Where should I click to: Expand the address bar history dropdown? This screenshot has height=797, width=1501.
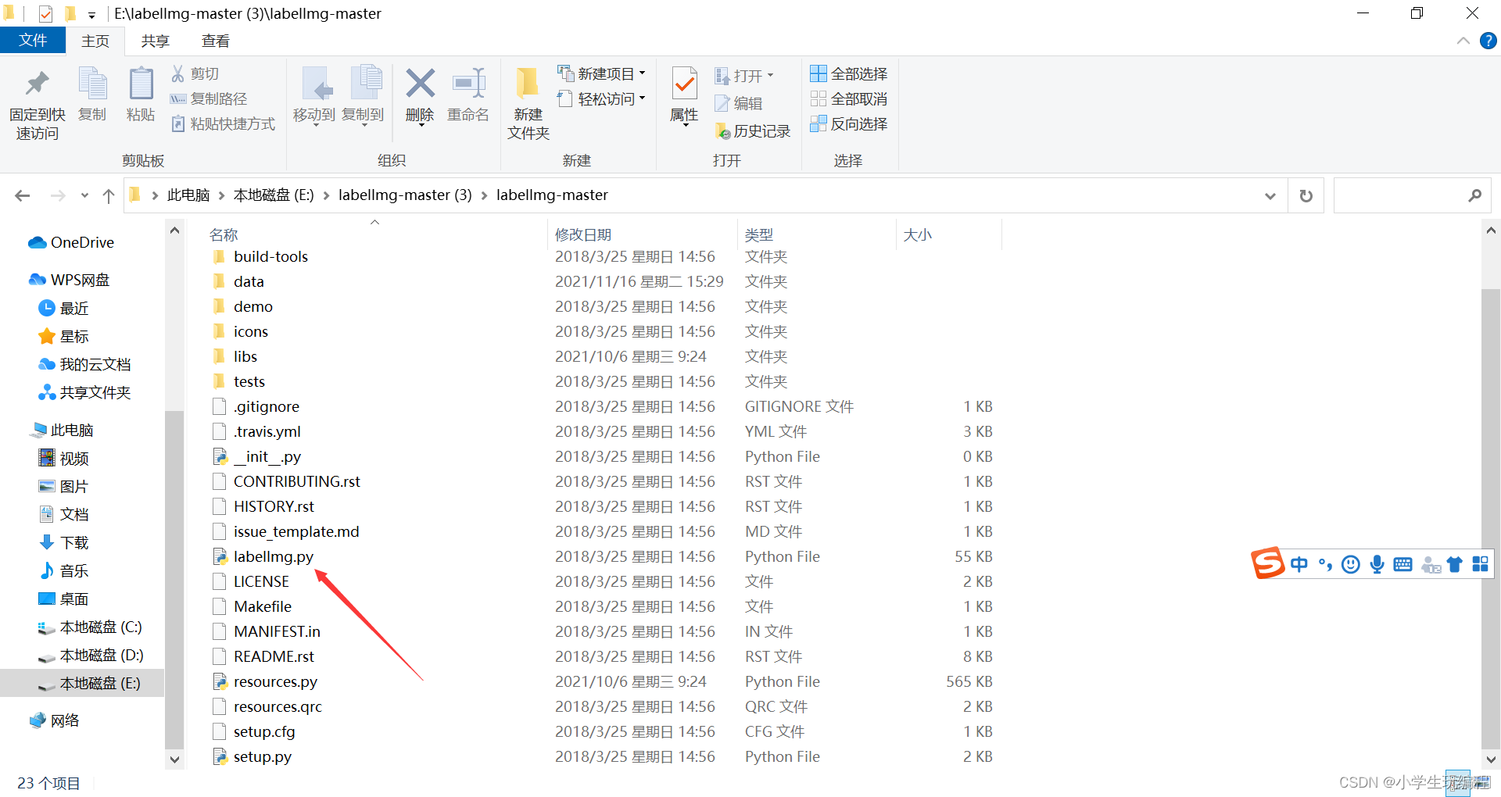point(1270,195)
